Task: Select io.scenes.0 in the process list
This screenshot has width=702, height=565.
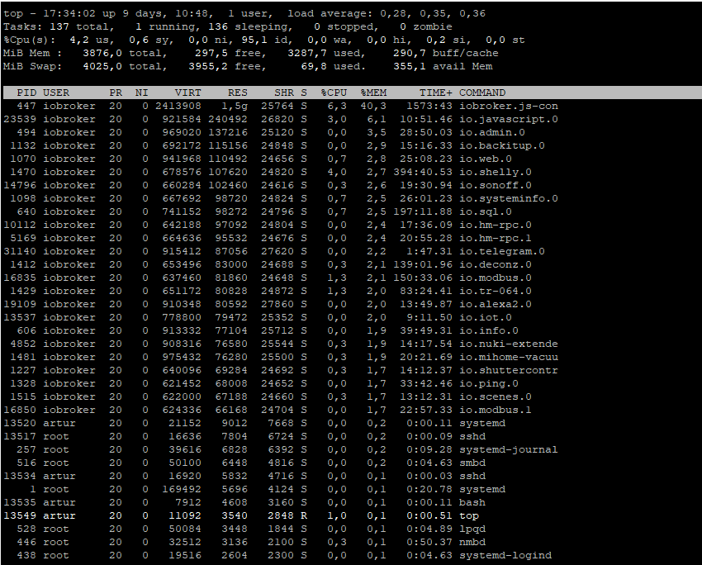Action: pos(496,396)
